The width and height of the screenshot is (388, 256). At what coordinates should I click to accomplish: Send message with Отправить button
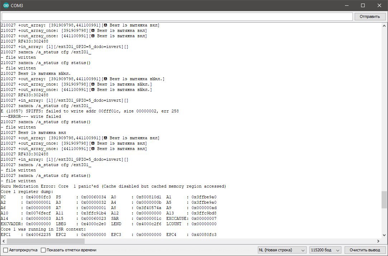pyautogui.click(x=370, y=16)
